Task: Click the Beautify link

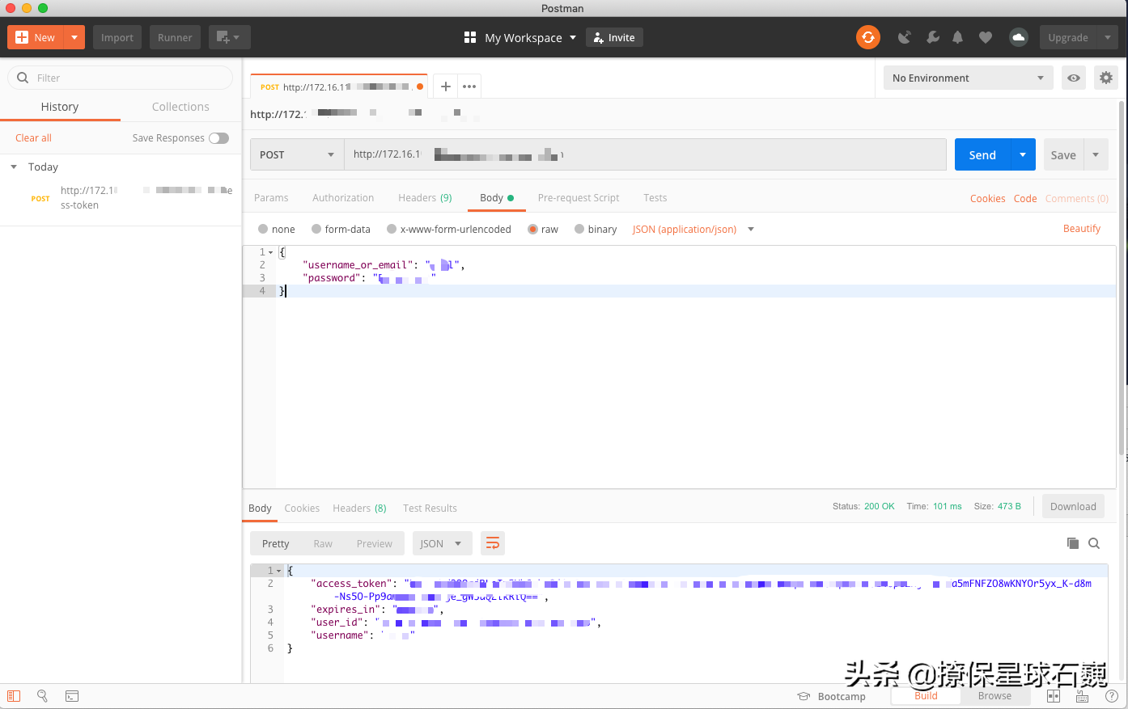Action: pos(1081,229)
